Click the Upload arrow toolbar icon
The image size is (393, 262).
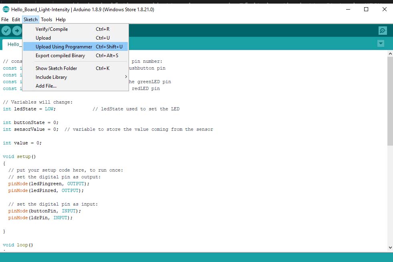17,31
